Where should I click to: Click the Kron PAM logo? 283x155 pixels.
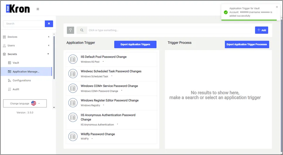pos(18,9)
